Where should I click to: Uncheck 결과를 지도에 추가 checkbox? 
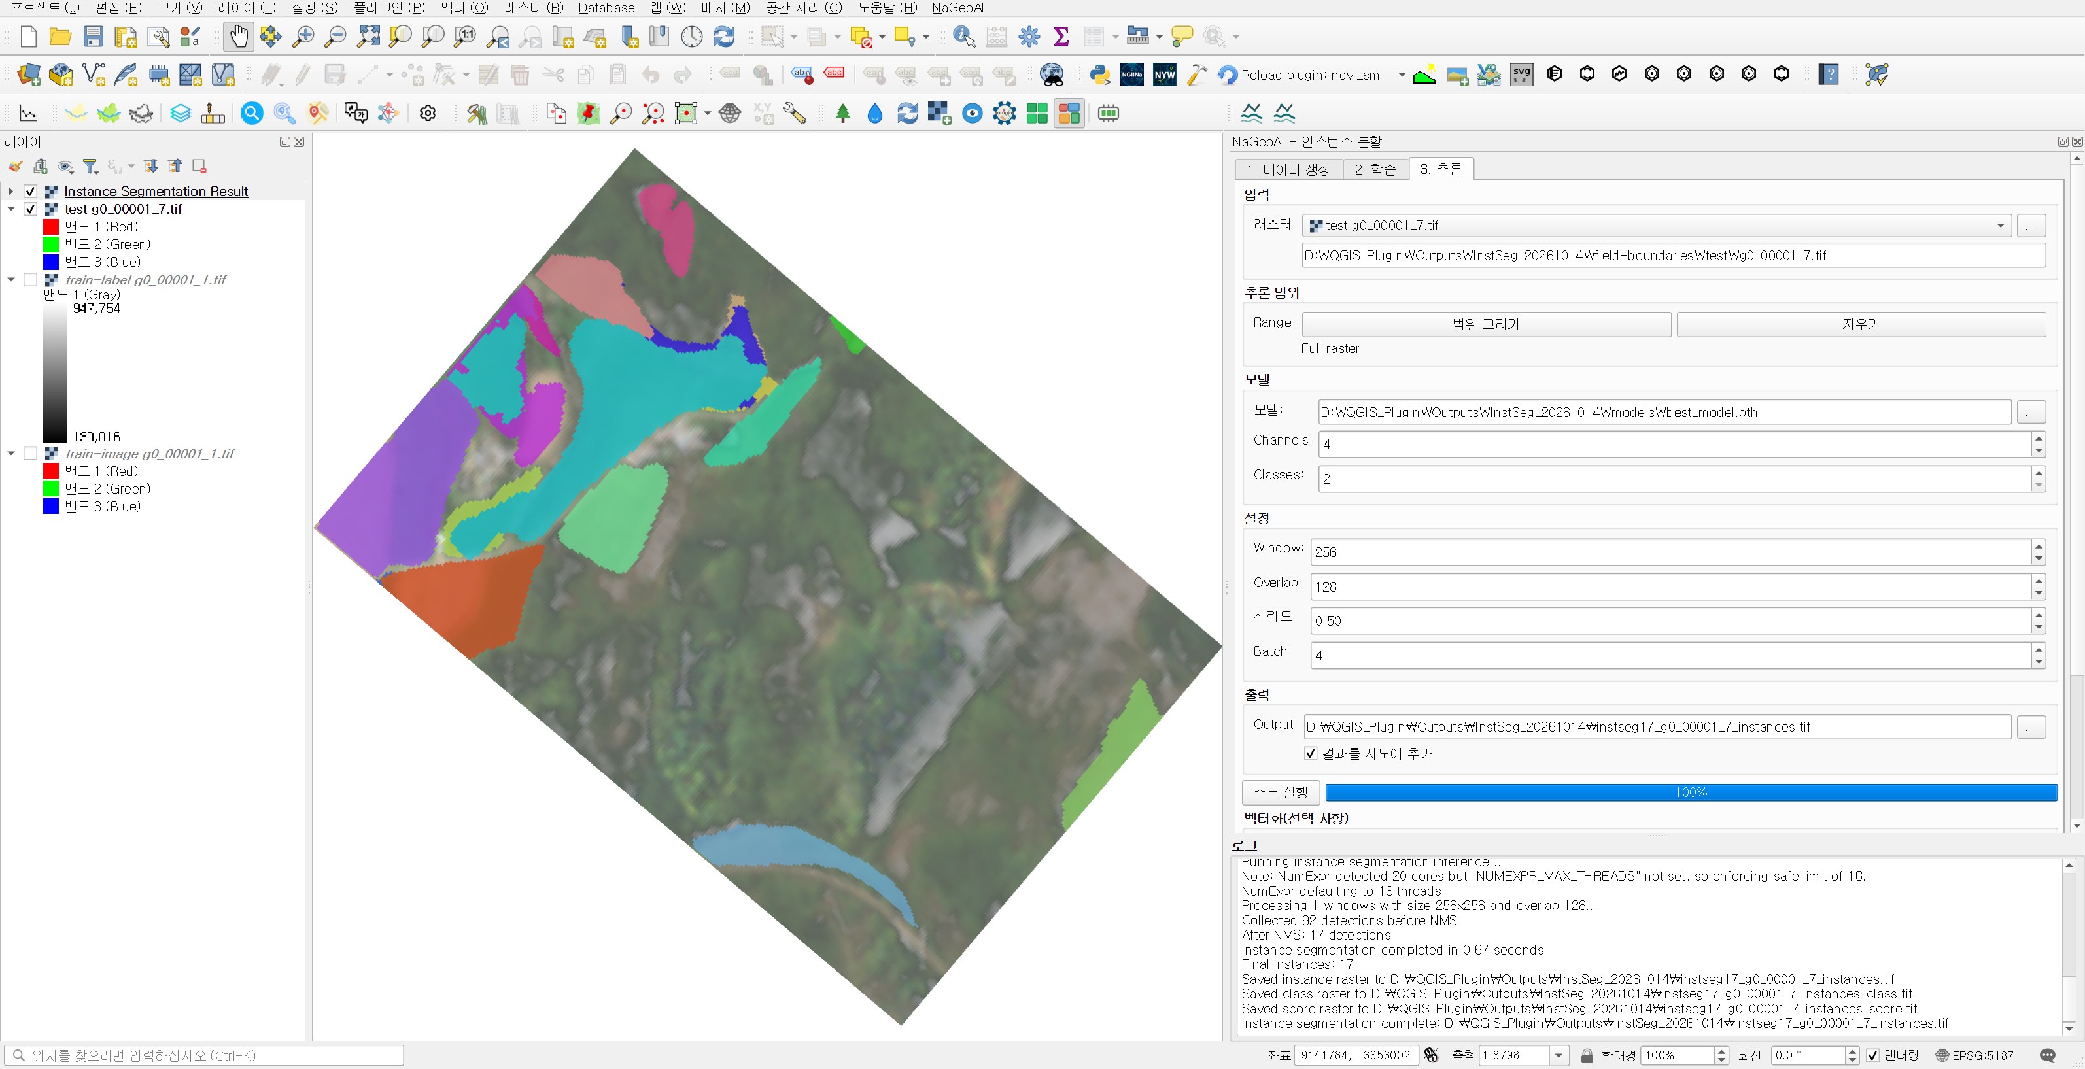1311,753
